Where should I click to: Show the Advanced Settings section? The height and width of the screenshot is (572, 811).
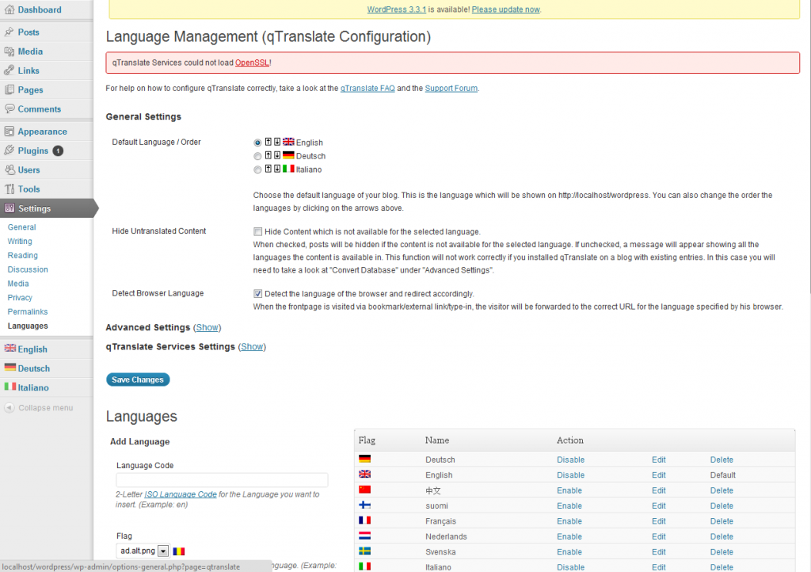207,327
